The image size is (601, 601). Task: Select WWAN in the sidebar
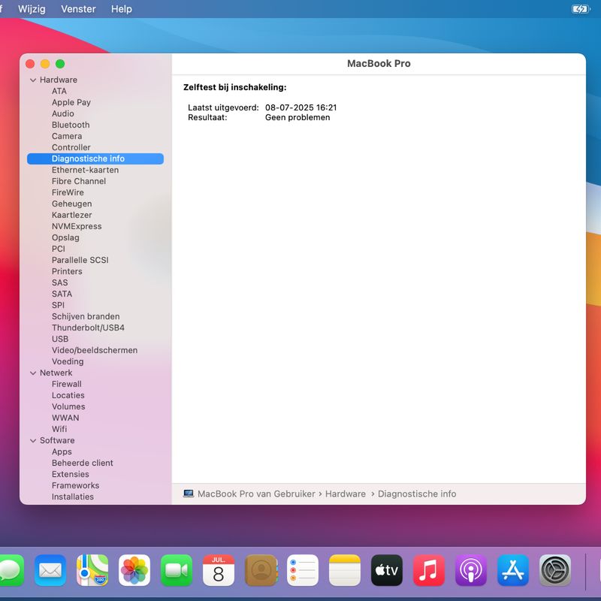(x=65, y=418)
